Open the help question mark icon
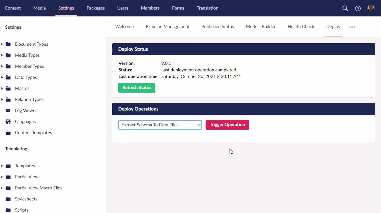Image resolution: width=381 pixels, height=213 pixels. point(358,8)
